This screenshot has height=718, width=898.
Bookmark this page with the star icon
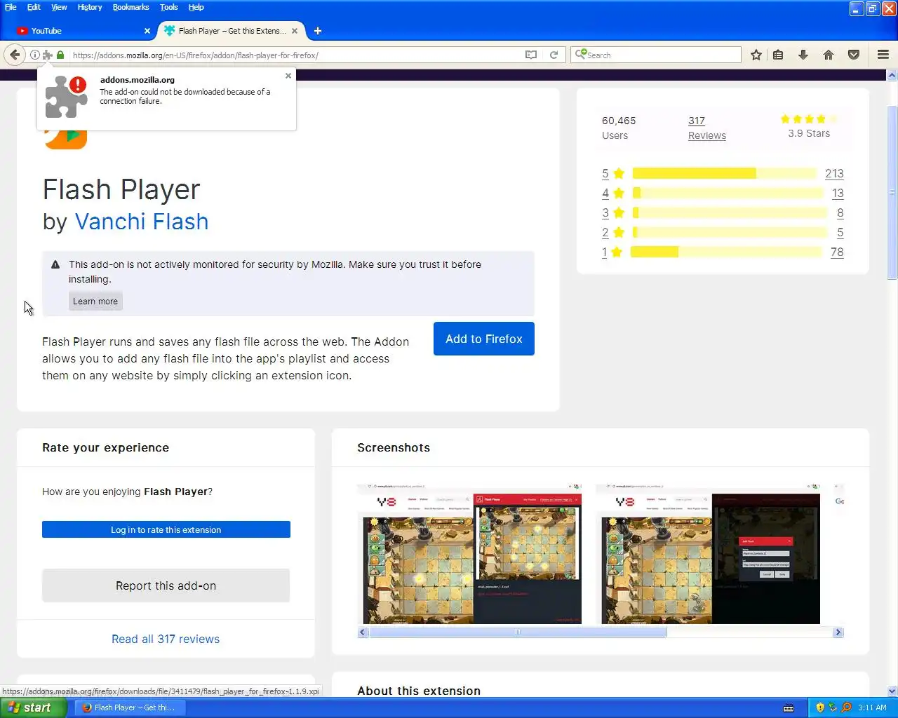[756, 55]
